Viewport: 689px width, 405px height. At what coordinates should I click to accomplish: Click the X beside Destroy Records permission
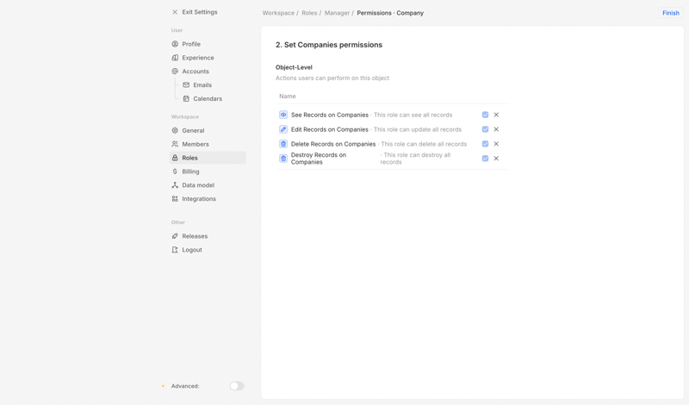[x=496, y=159]
